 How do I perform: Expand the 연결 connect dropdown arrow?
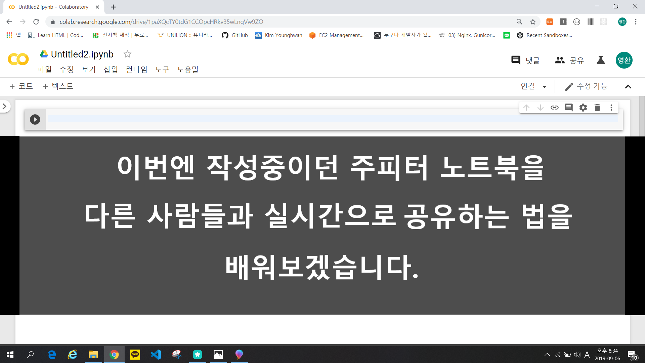(545, 87)
